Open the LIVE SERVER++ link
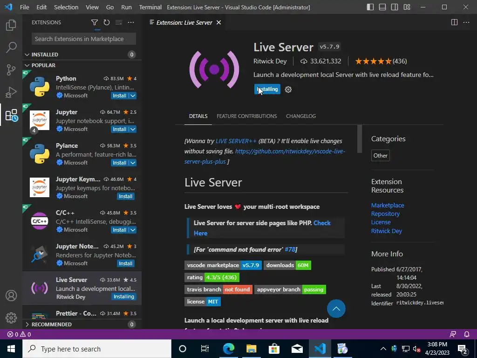This screenshot has height=358, width=477. point(236,141)
